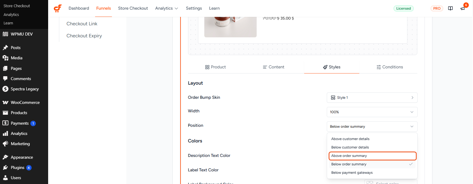The image size is (473, 184).
Task: Click the Products box icon
Action: click(5, 113)
